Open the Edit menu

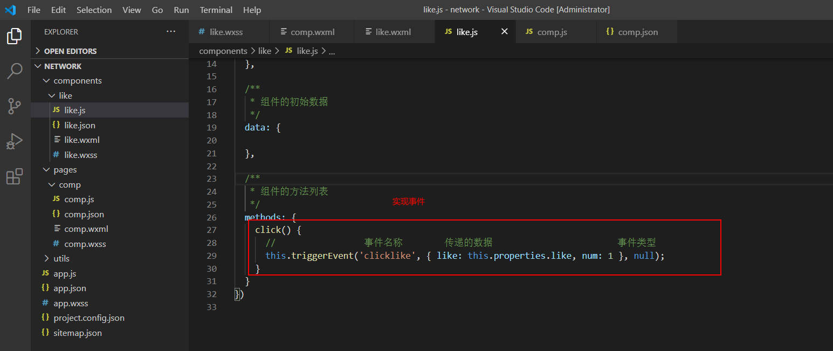(x=58, y=10)
